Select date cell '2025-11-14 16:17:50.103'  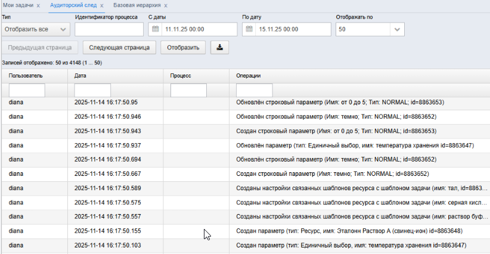[x=107, y=245]
